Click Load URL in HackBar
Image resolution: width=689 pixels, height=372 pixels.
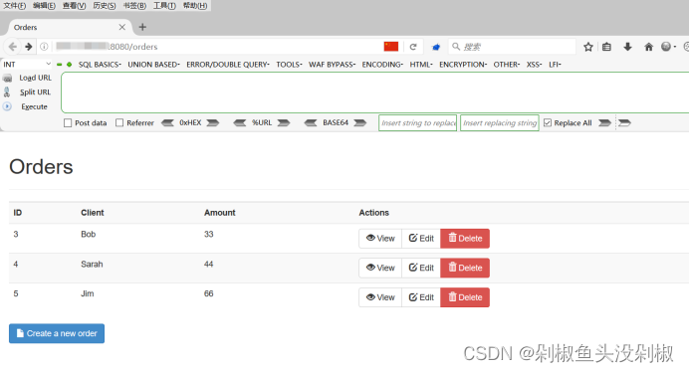[35, 78]
